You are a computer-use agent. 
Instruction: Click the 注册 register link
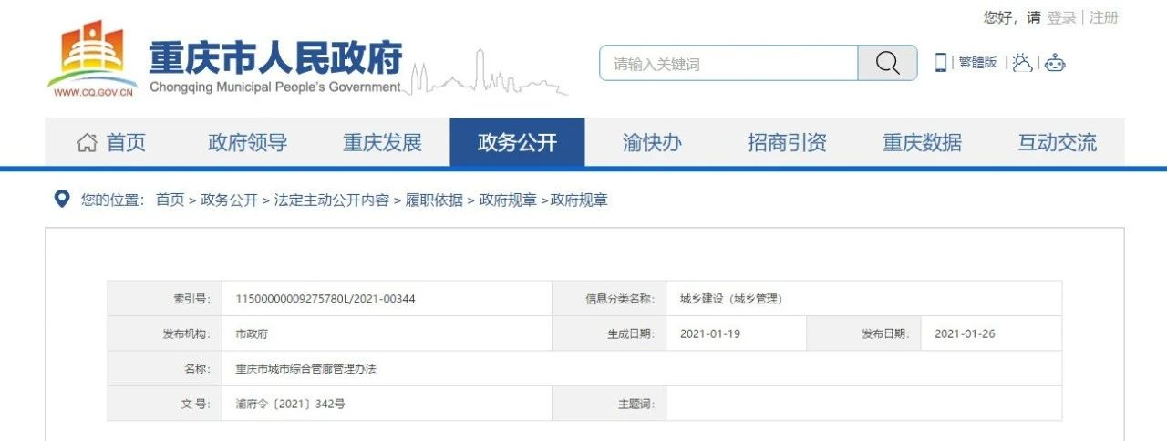(1104, 17)
